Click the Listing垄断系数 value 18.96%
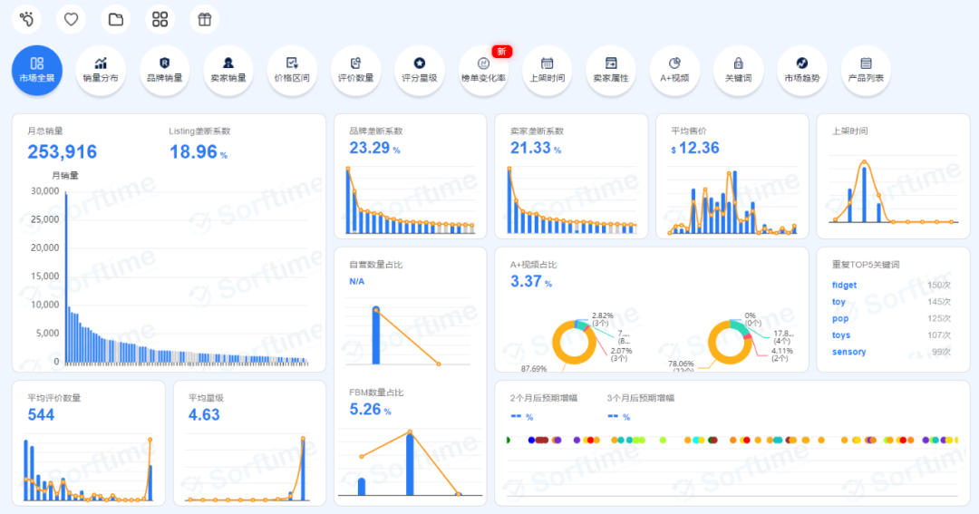979x514 pixels. pos(199,151)
